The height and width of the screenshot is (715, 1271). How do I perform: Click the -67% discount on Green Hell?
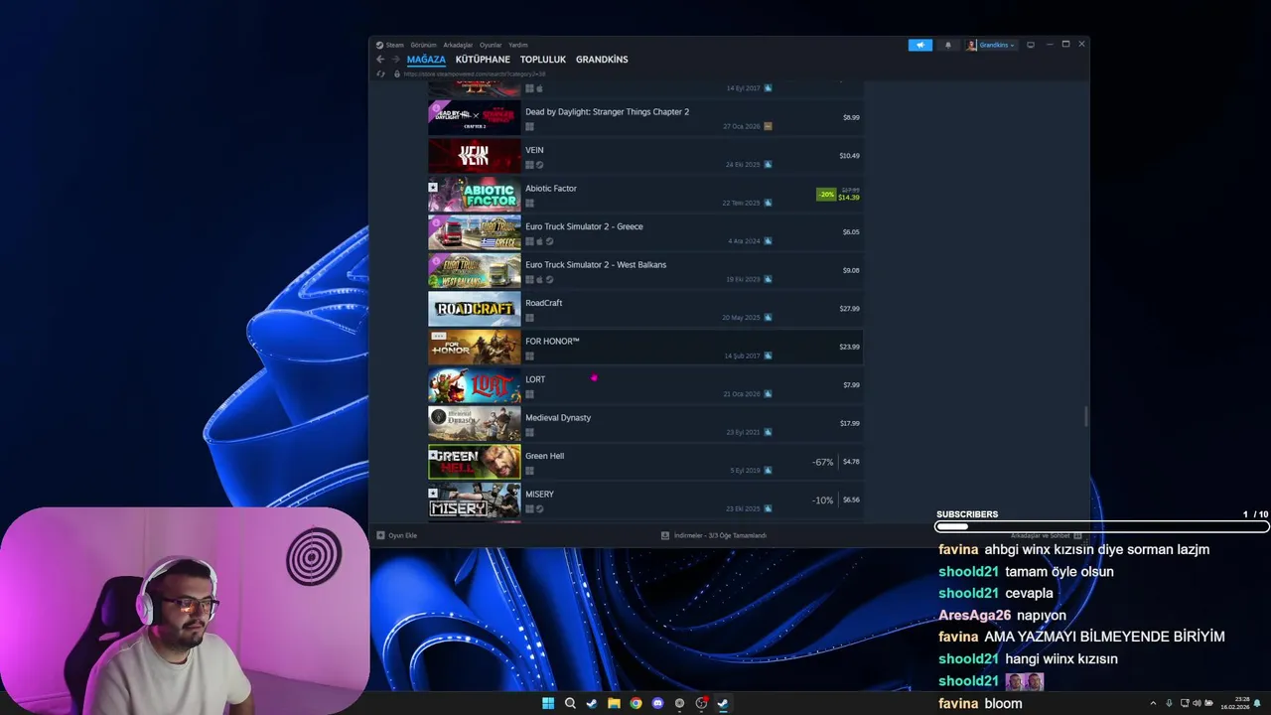click(822, 462)
